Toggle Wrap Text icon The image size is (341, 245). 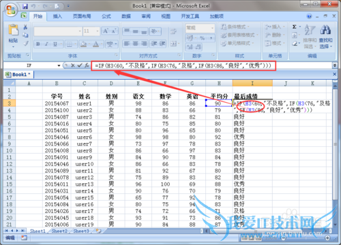pos(173,31)
